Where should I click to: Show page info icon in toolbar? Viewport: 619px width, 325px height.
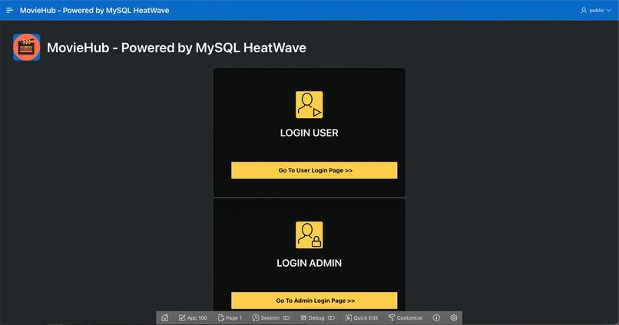[436, 317]
